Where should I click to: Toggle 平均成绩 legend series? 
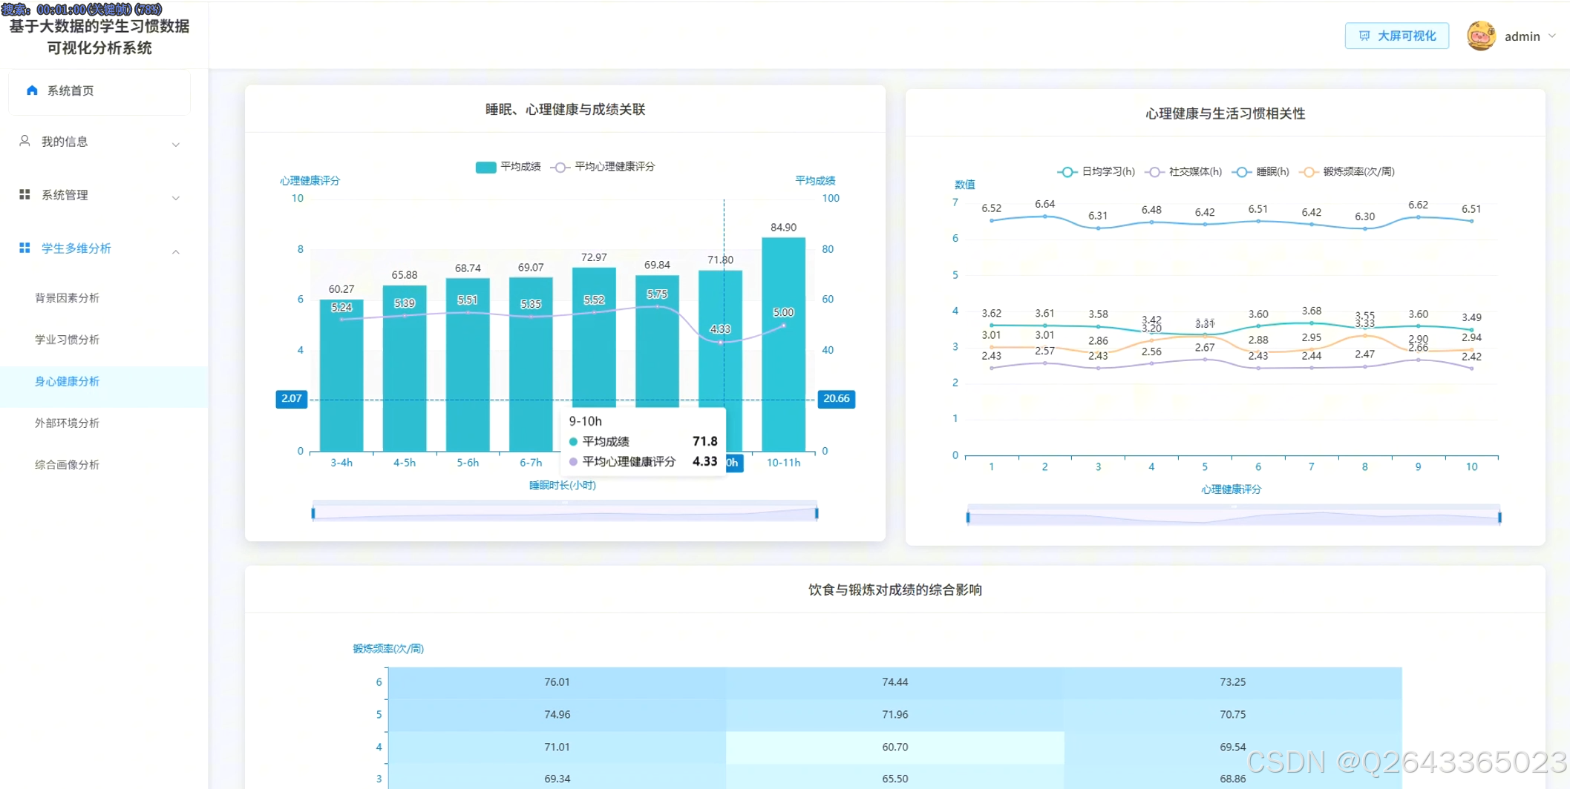point(508,167)
